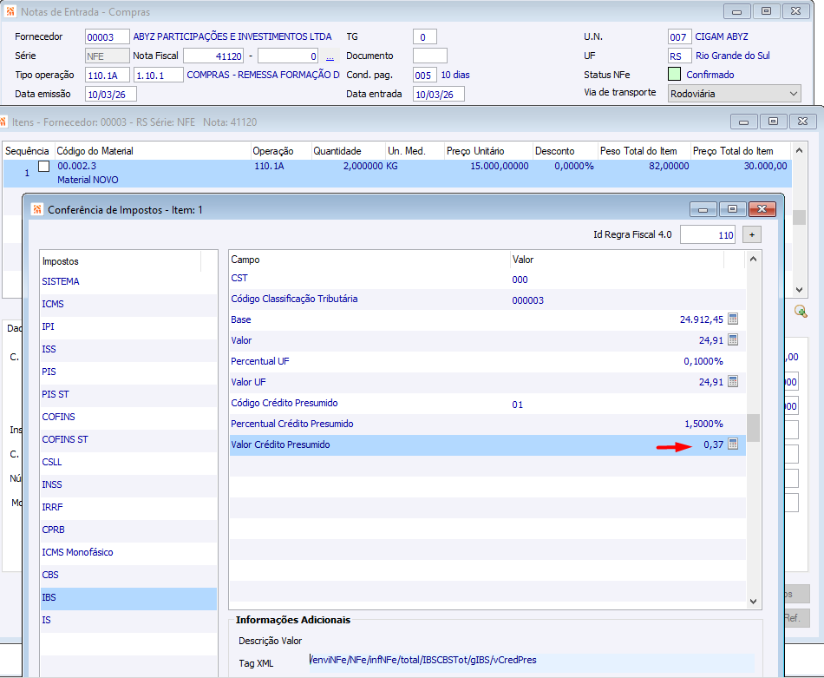
Task: Click calculator icon for Valor Crédito Presumido
Action: (732, 444)
